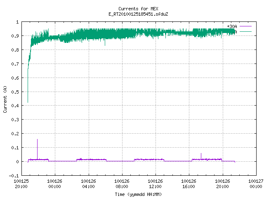The image size is (264, 198).
Task: Click the small purple spike after 16:00
Action: (201, 156)
